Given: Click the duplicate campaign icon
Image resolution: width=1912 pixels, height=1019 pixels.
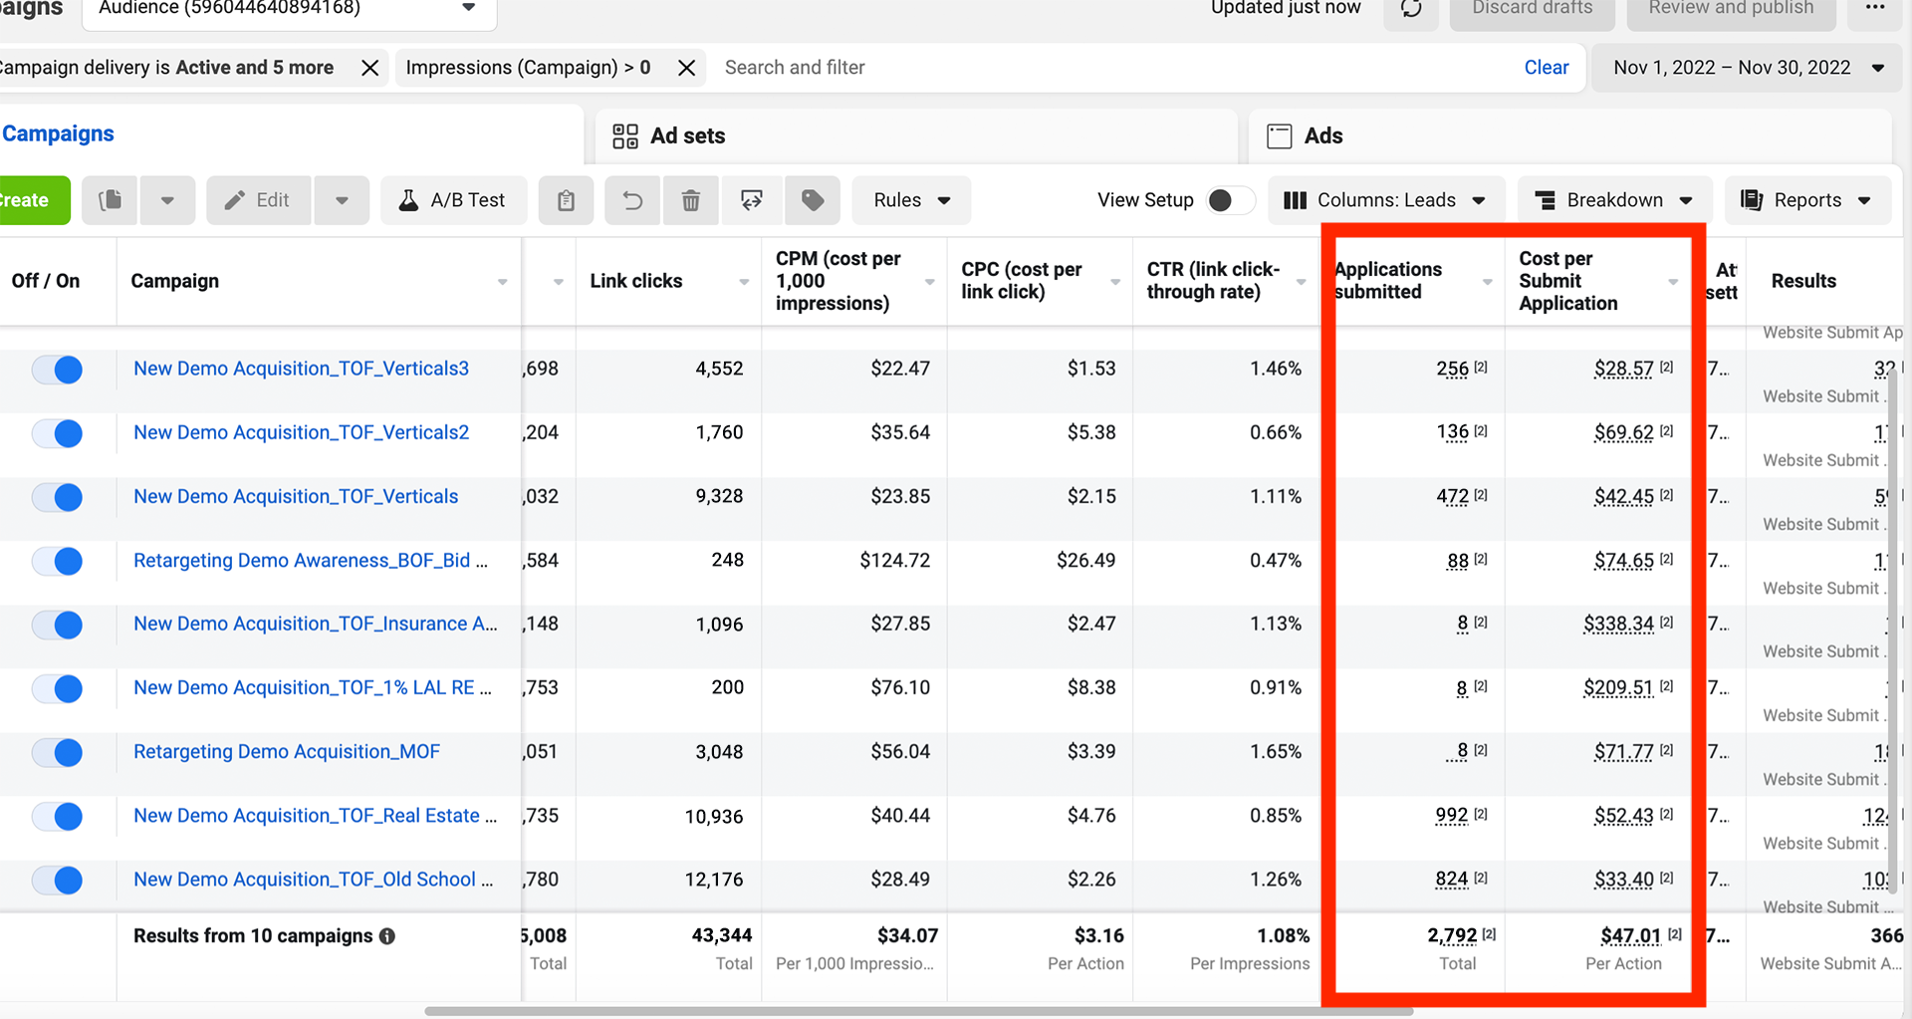Looking at the screenshot, I should [x=111, y=200].
